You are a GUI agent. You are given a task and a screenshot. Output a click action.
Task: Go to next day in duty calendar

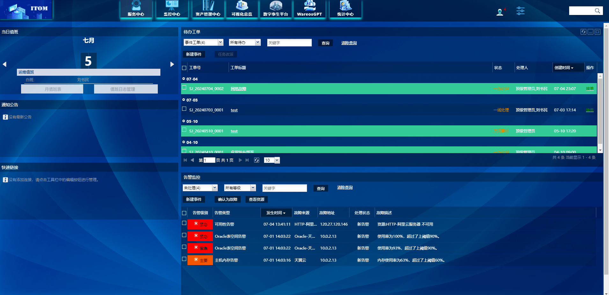pyautogui.click(x=172, y=64)
